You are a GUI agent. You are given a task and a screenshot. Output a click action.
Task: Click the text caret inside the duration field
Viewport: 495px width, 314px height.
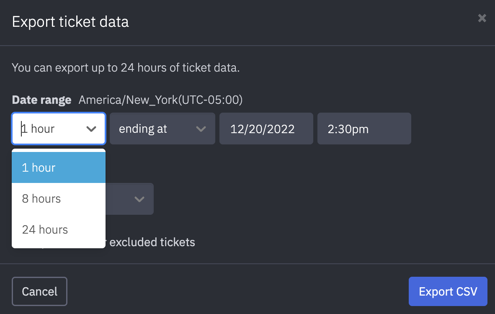pos(22,129)
